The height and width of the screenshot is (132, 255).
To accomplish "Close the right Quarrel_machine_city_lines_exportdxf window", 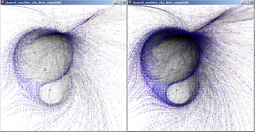I will pos(251,3).
